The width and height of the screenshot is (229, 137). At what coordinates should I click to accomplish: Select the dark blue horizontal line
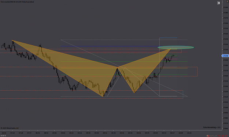110,46
